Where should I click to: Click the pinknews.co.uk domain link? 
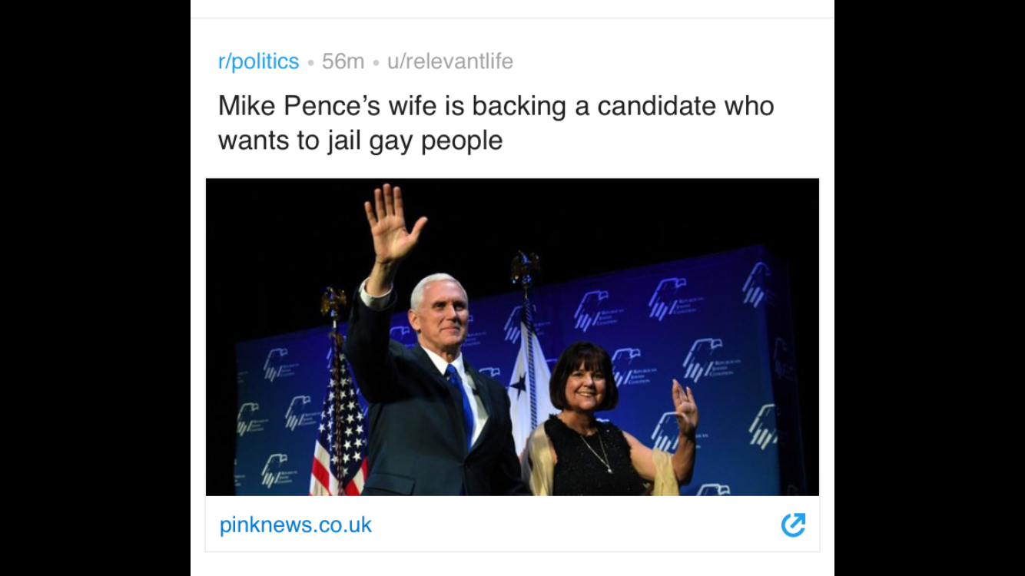pyautogui.click(x=296, y=525)
